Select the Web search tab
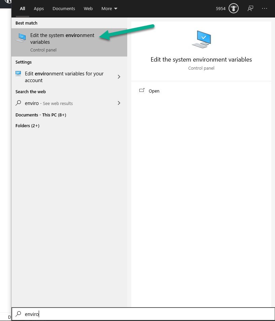The height and width of the screenshot is (321, 275). 88,8
